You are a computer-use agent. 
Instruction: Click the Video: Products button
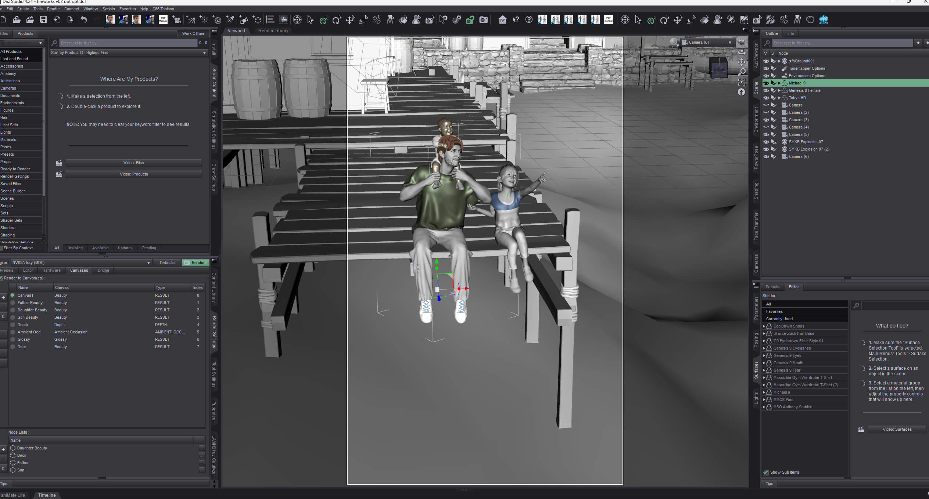134,174
